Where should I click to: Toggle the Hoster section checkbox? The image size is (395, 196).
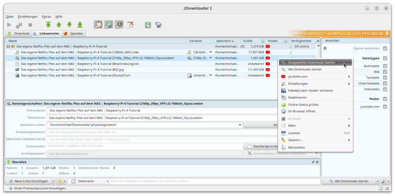click(385, 99)
